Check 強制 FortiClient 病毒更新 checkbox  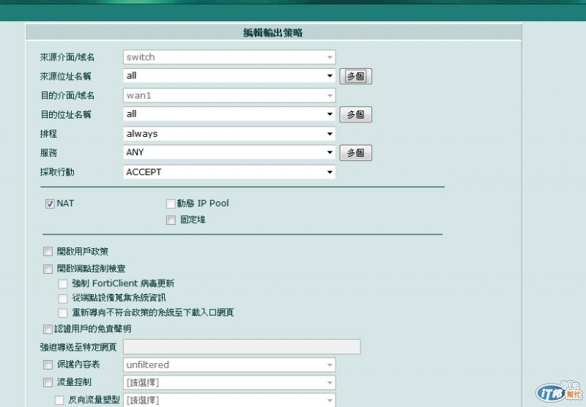63,284
